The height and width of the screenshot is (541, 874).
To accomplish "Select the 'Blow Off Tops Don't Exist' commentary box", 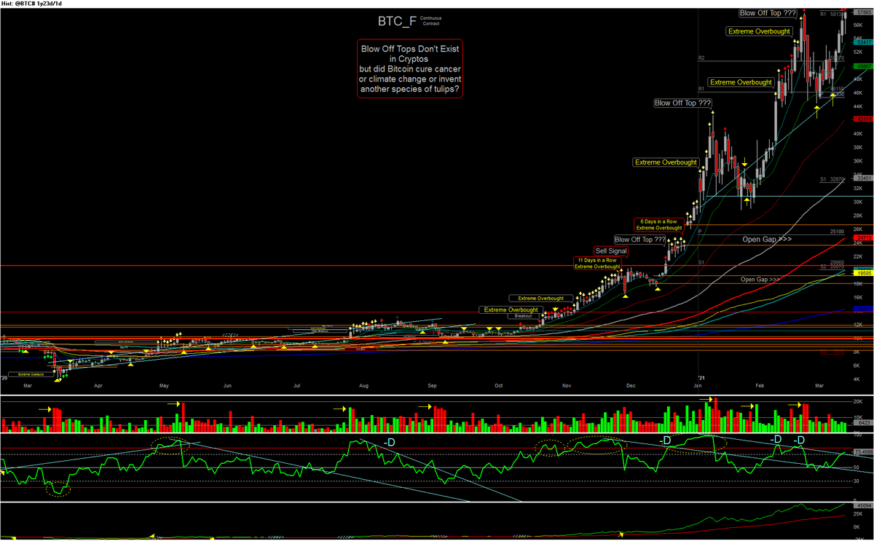I will (x=411, y=68).
